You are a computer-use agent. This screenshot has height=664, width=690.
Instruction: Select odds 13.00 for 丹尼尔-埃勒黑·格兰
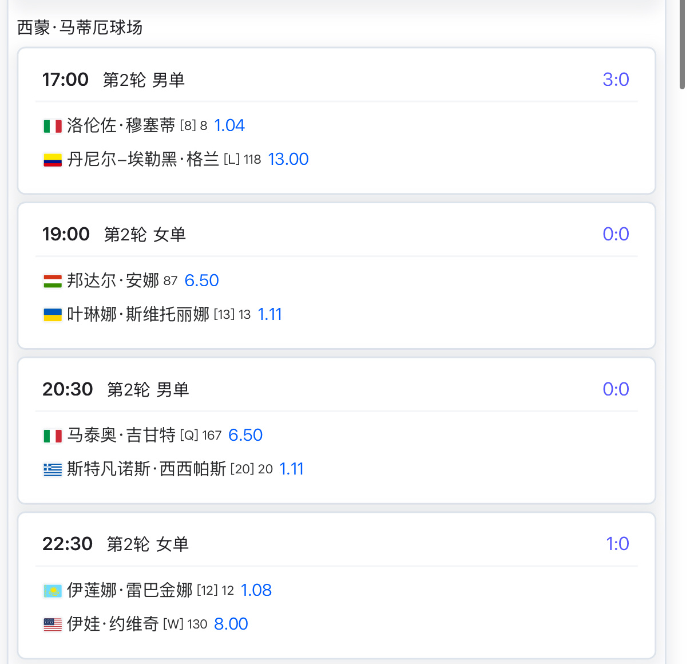tap(288, 159)
